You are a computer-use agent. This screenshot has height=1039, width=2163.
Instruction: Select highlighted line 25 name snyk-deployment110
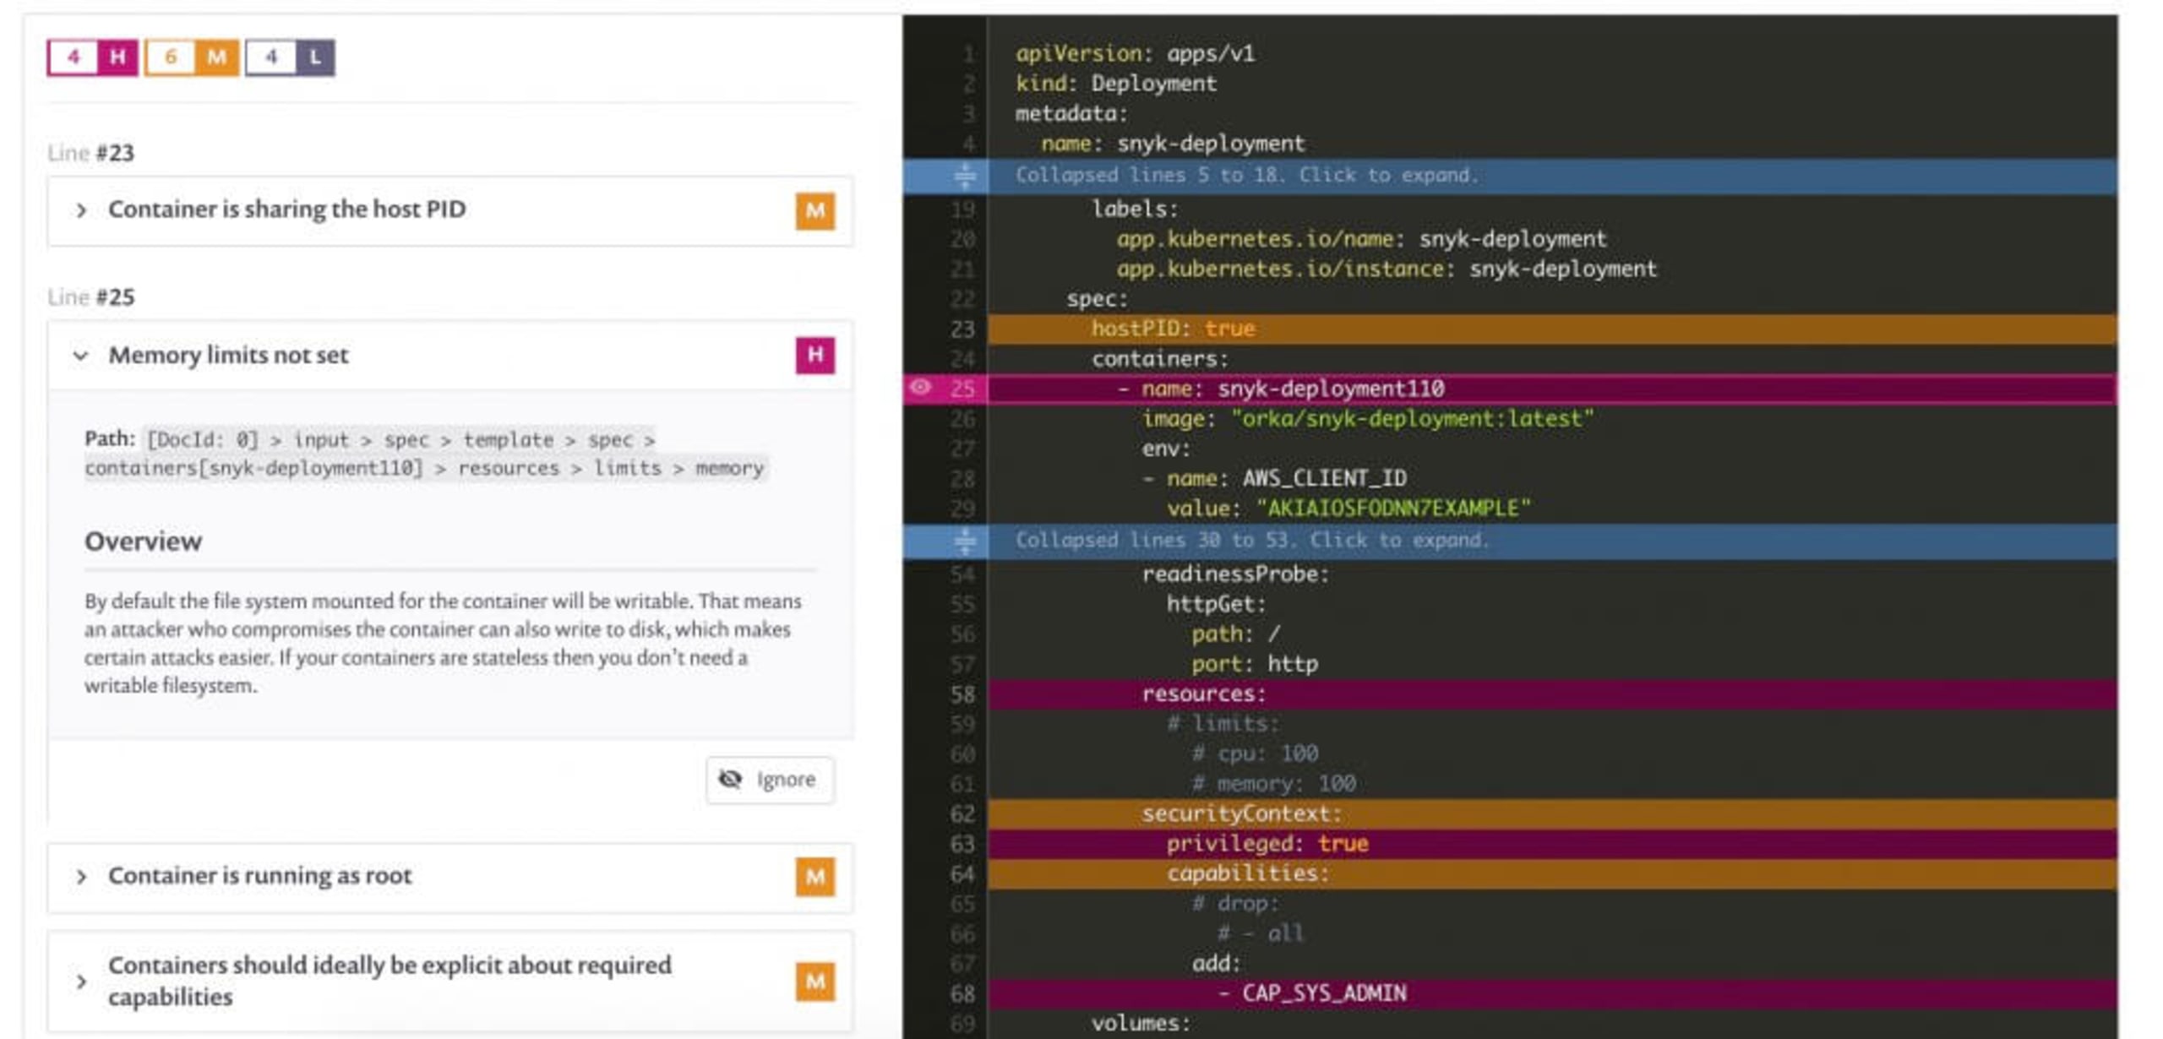pyautogui.click(x=1552, y=389)
